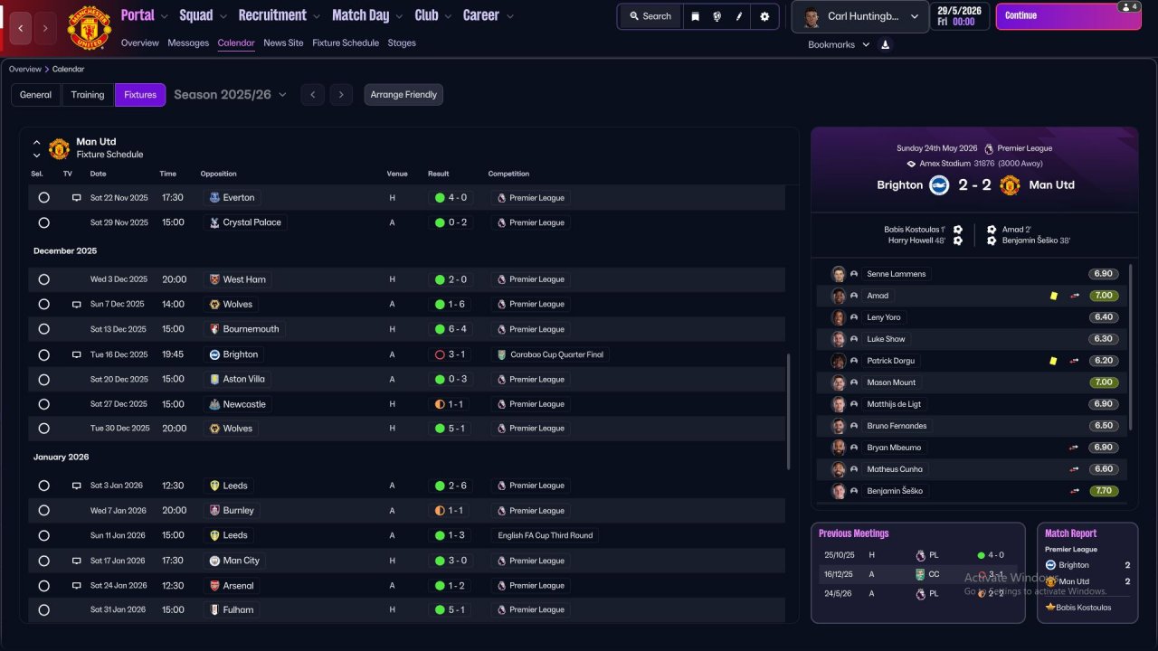Go to the next season arrow
Viewport: 1158px width, 651px height.
(x=340, y=95)
